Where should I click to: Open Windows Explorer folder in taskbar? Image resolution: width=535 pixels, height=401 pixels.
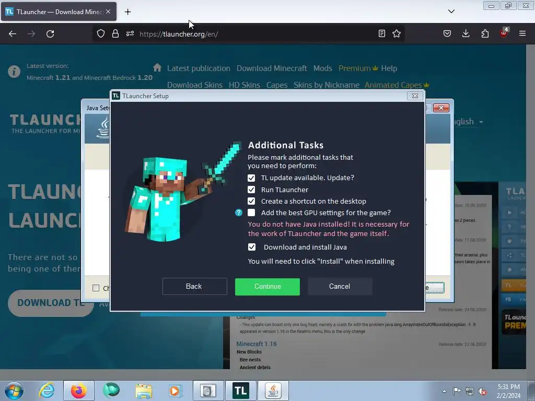pyautogui.click(x=144, y=391)
